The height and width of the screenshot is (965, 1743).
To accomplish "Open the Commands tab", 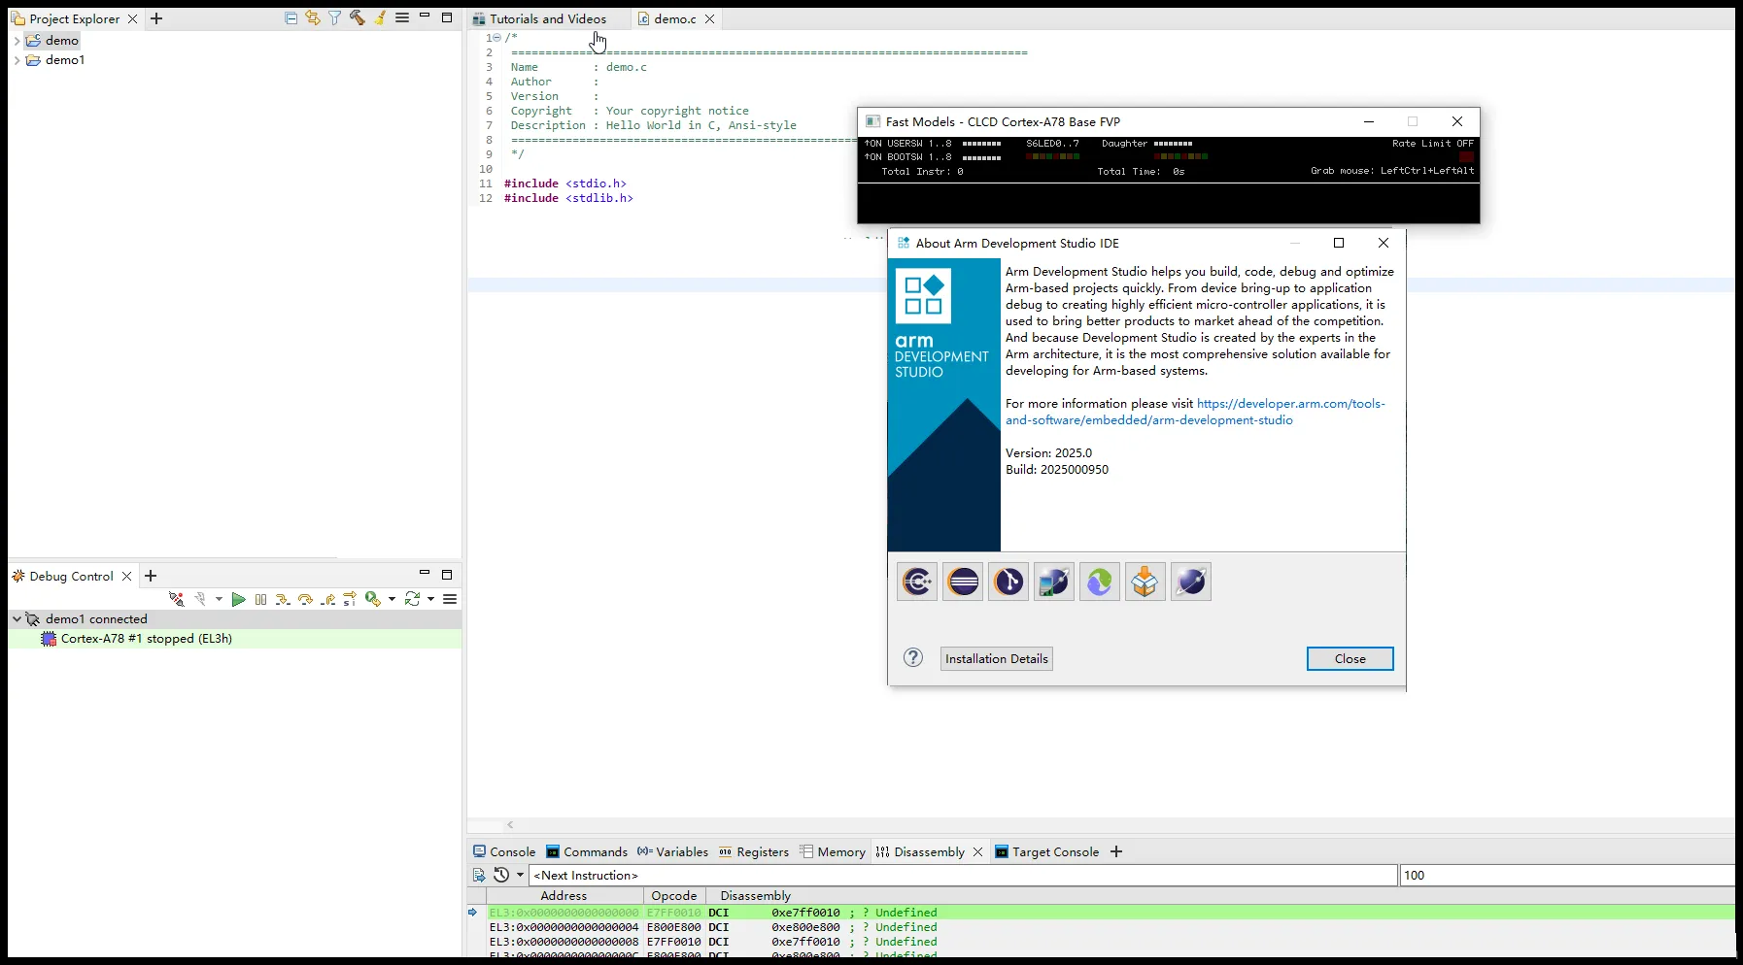I will [x=587, y=851].
